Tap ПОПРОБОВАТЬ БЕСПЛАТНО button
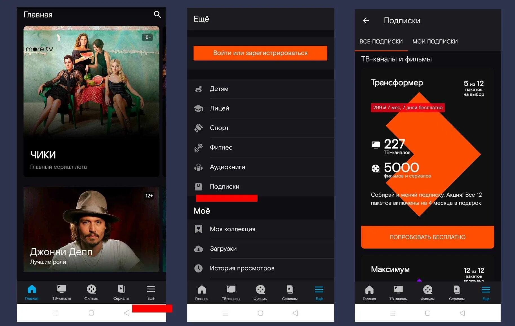 (x=427, y=237)
